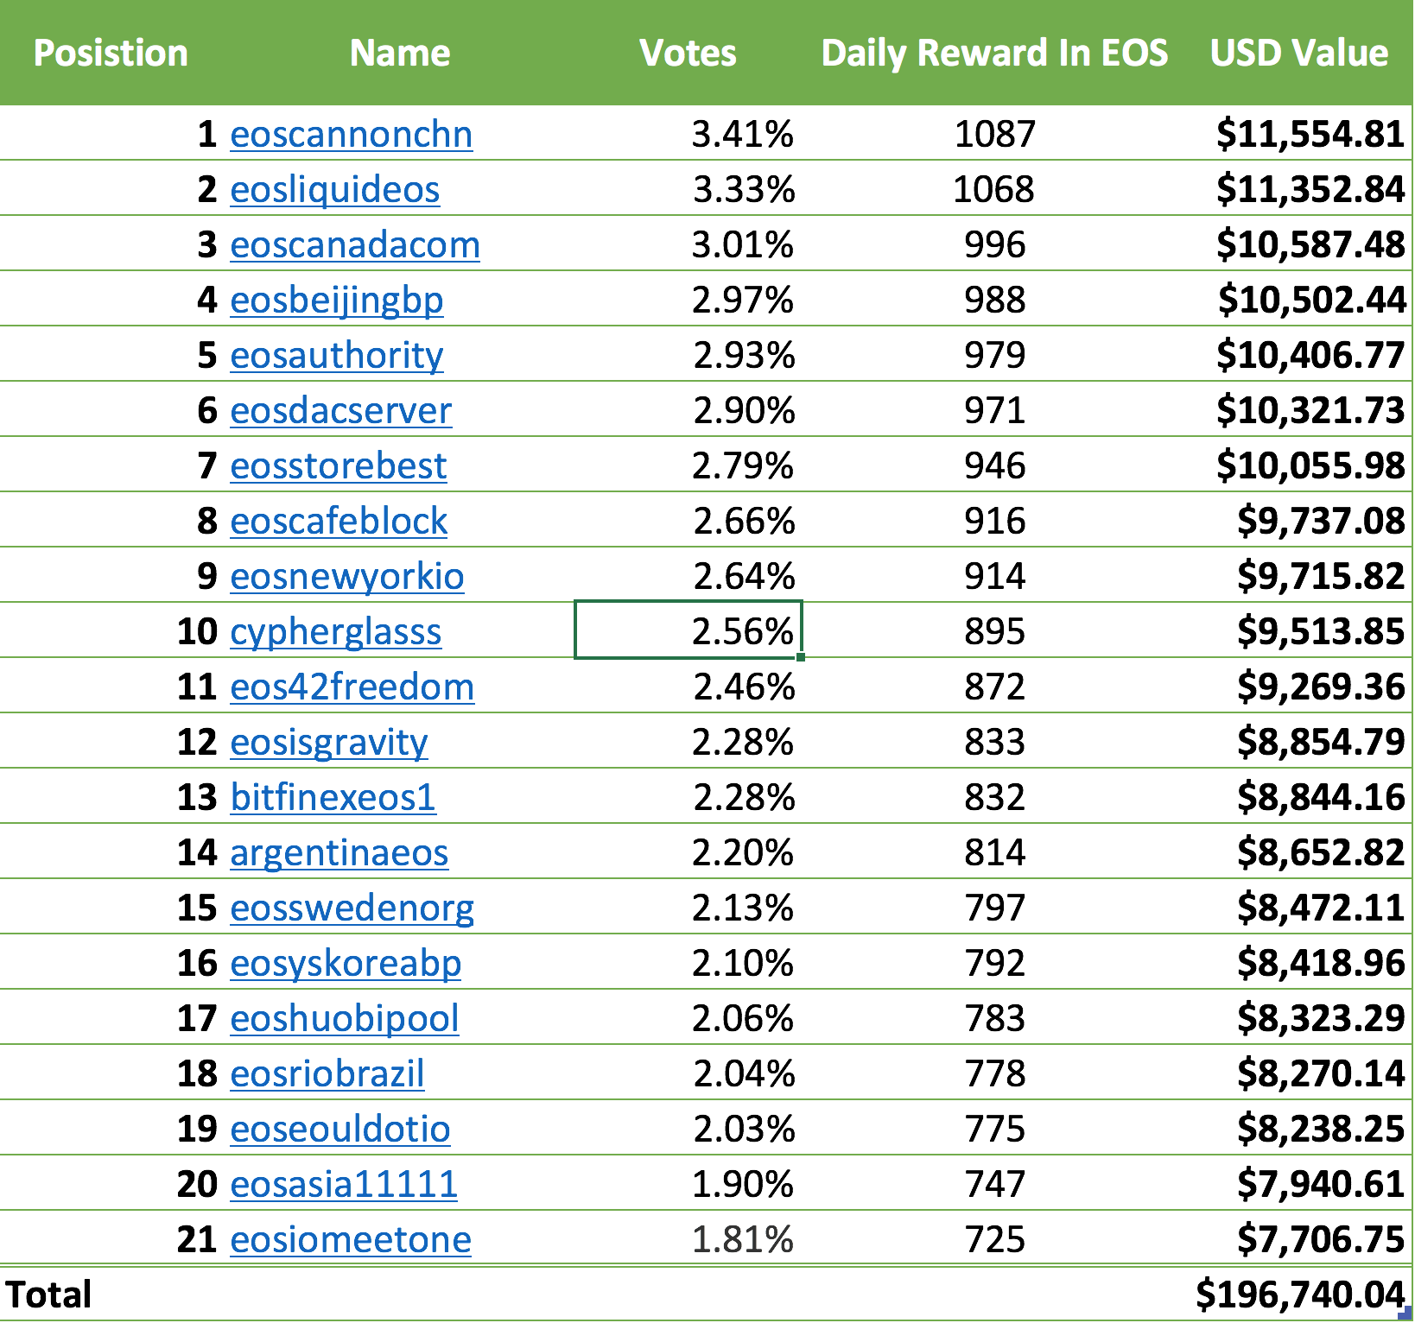1415x1323 pixels.
Task: Visit the eosnewyorkio link
Action: click(346, 577)
